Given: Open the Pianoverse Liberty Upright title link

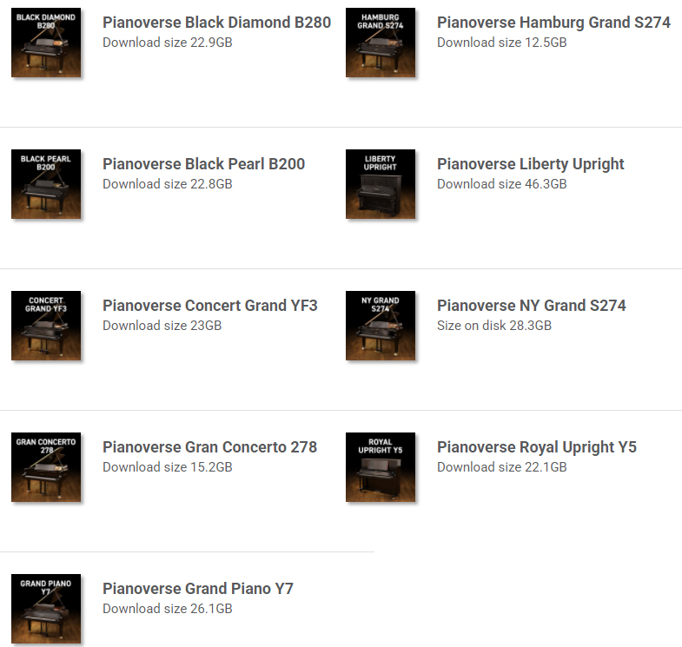Looking at the screenshot, I should (x=530, y=164).
